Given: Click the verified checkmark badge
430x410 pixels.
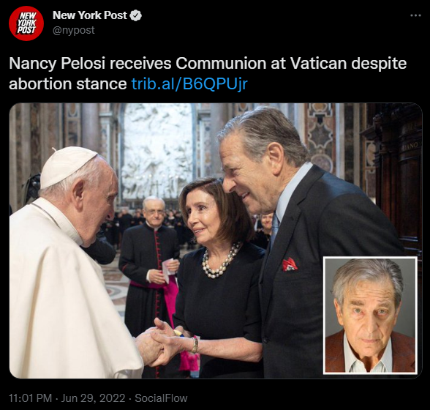Looking at the screenshot, I should click(135, 15).
